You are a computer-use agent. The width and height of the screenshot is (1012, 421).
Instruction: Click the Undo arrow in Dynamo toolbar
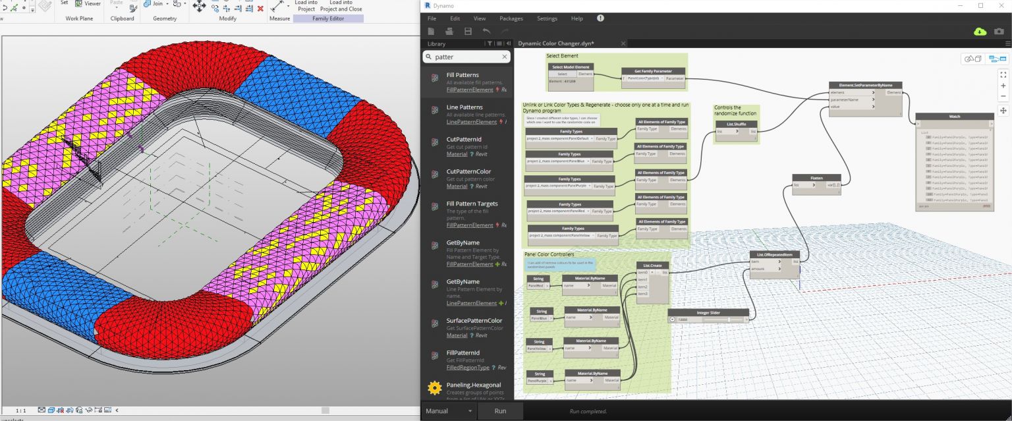(x=486, y=32)
